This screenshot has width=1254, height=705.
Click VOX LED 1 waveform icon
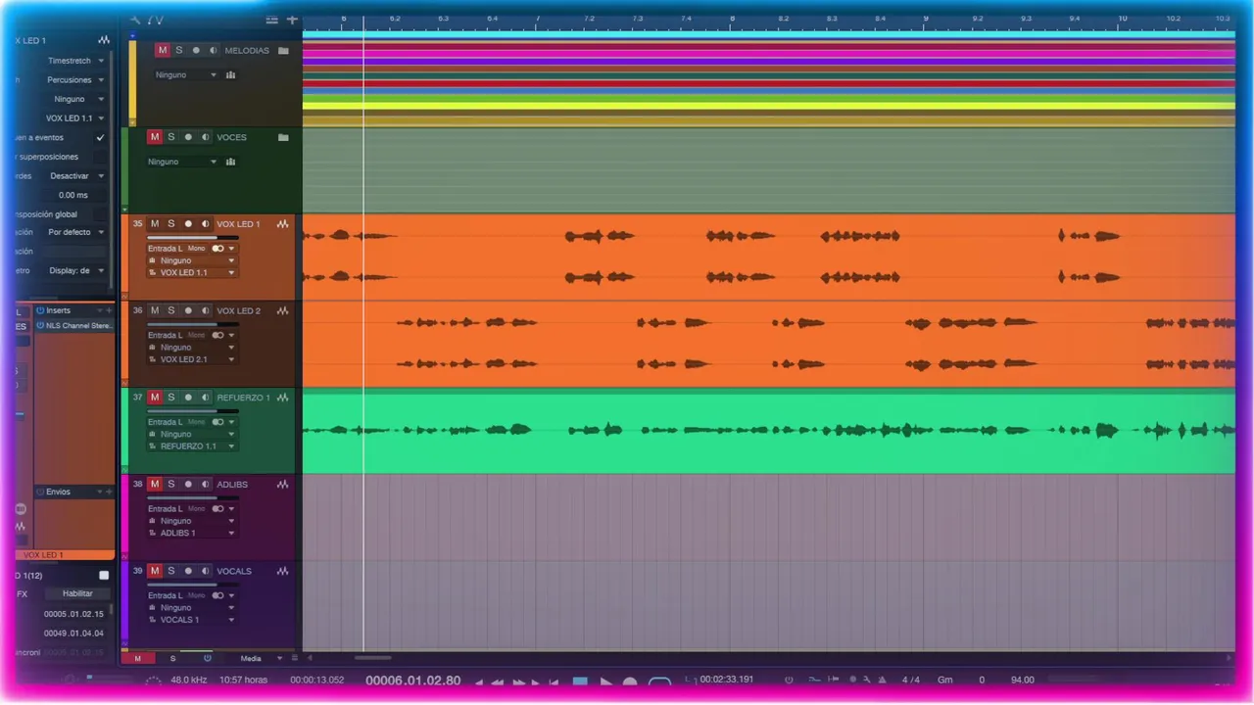click(x=282, y=224)
